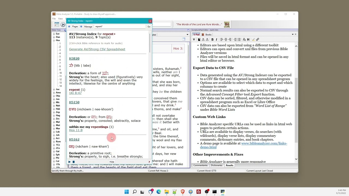Open help question mark in AV-Strong Index
349x196 pixels.
click(x=149, y=162)
